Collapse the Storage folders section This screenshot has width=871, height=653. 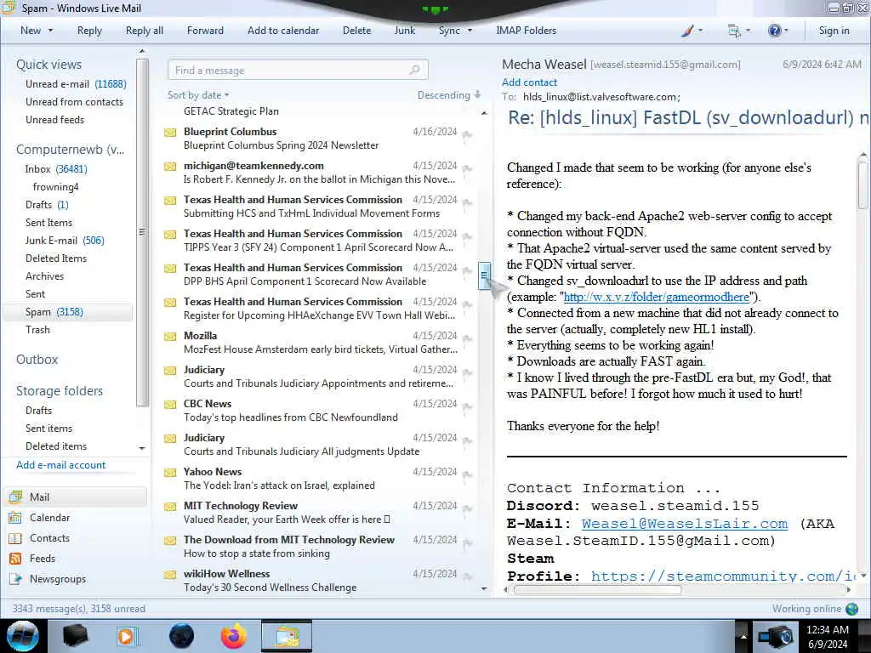point(60,391)
